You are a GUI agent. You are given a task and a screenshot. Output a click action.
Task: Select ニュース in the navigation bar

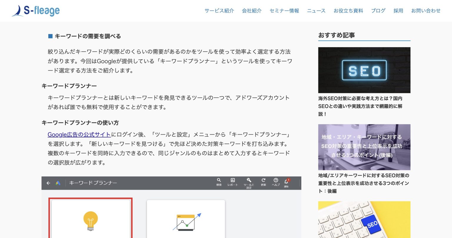(x=316, y=11)
